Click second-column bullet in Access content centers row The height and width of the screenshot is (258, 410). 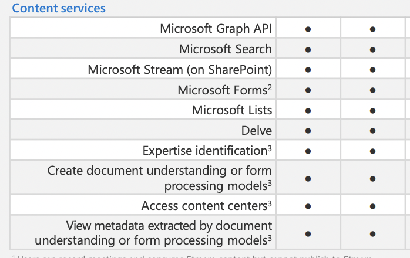(x=372, y=206)
